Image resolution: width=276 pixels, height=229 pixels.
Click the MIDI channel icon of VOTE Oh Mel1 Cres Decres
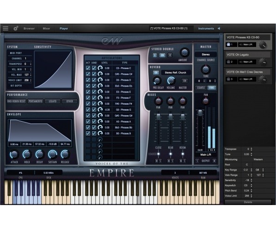tap(228, 79)
